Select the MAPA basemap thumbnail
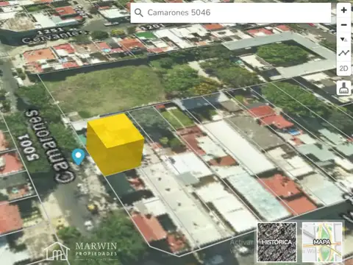This screenshot has height=265, width=353. pyautogui.click(x=322, y=242)
